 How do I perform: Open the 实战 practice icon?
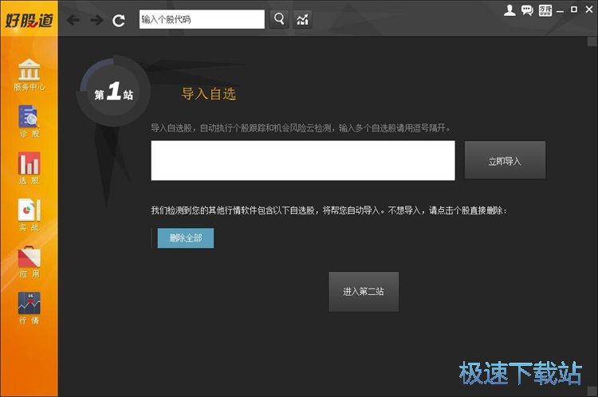(29, 215)
